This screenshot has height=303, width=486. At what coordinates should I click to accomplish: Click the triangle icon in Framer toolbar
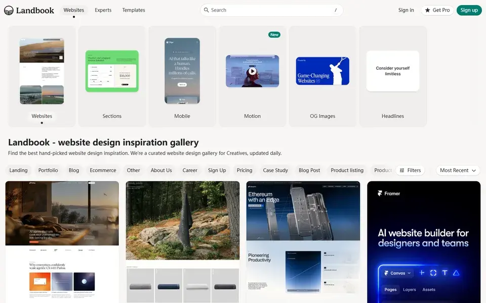click(x=456, y=273)
